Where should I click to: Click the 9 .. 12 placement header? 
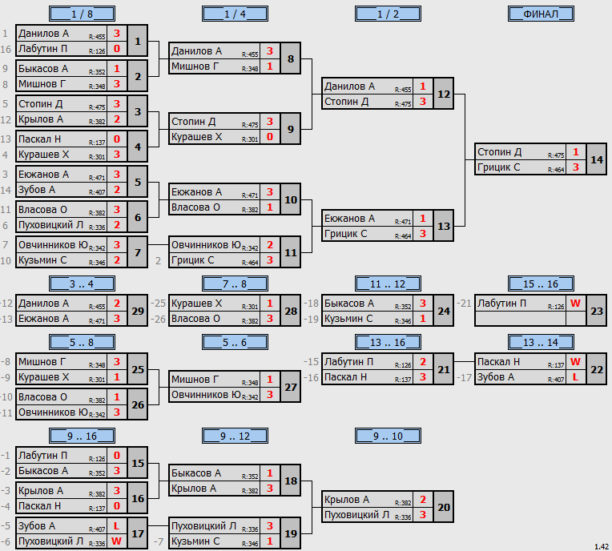click(235, 436)
